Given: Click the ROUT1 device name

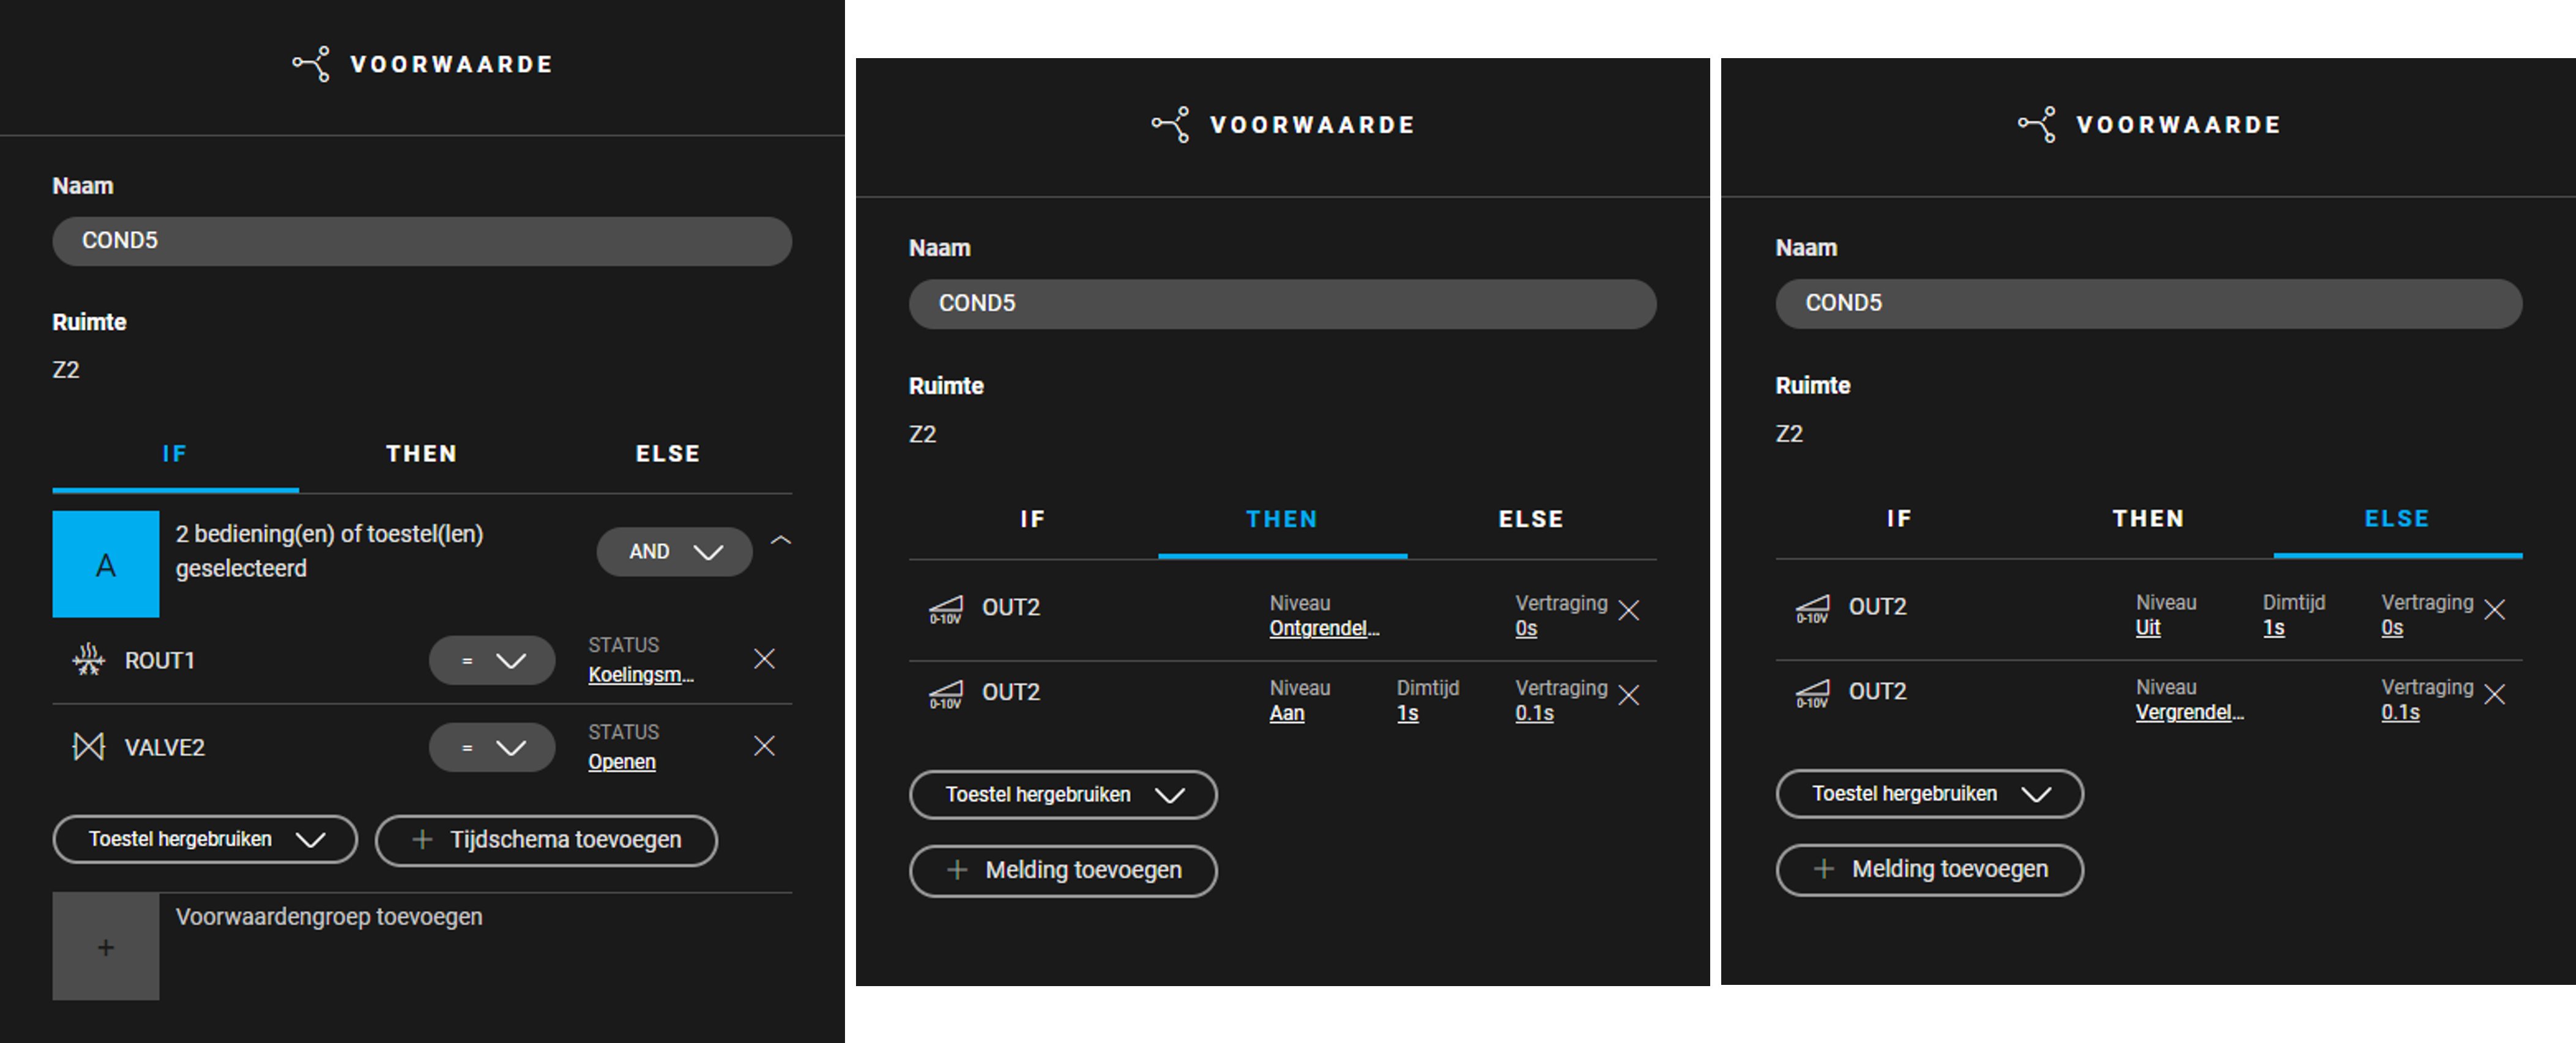Looking at the screenshot, I should (x=160, y=661).
